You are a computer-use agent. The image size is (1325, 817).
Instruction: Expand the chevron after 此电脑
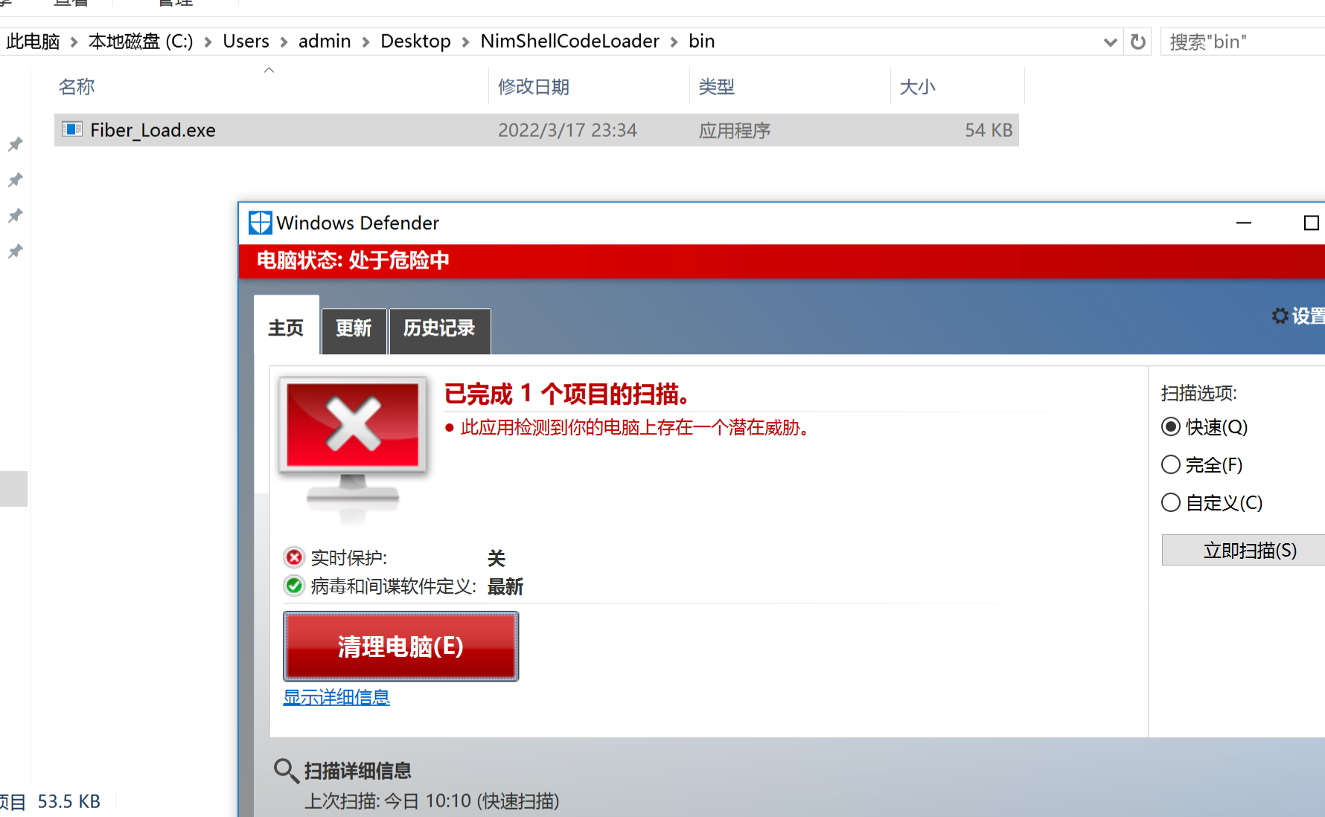pos(74,42)
